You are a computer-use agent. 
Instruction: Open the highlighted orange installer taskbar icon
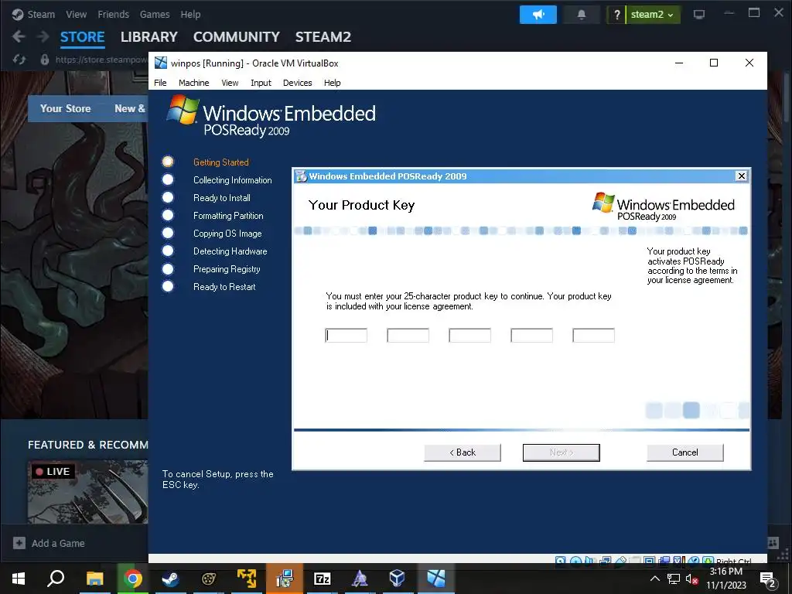click(285, 579)
